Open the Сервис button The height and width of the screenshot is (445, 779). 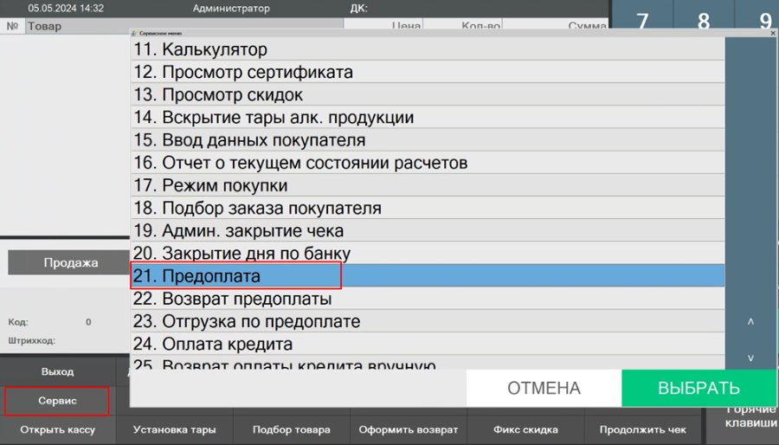point(58,401)
